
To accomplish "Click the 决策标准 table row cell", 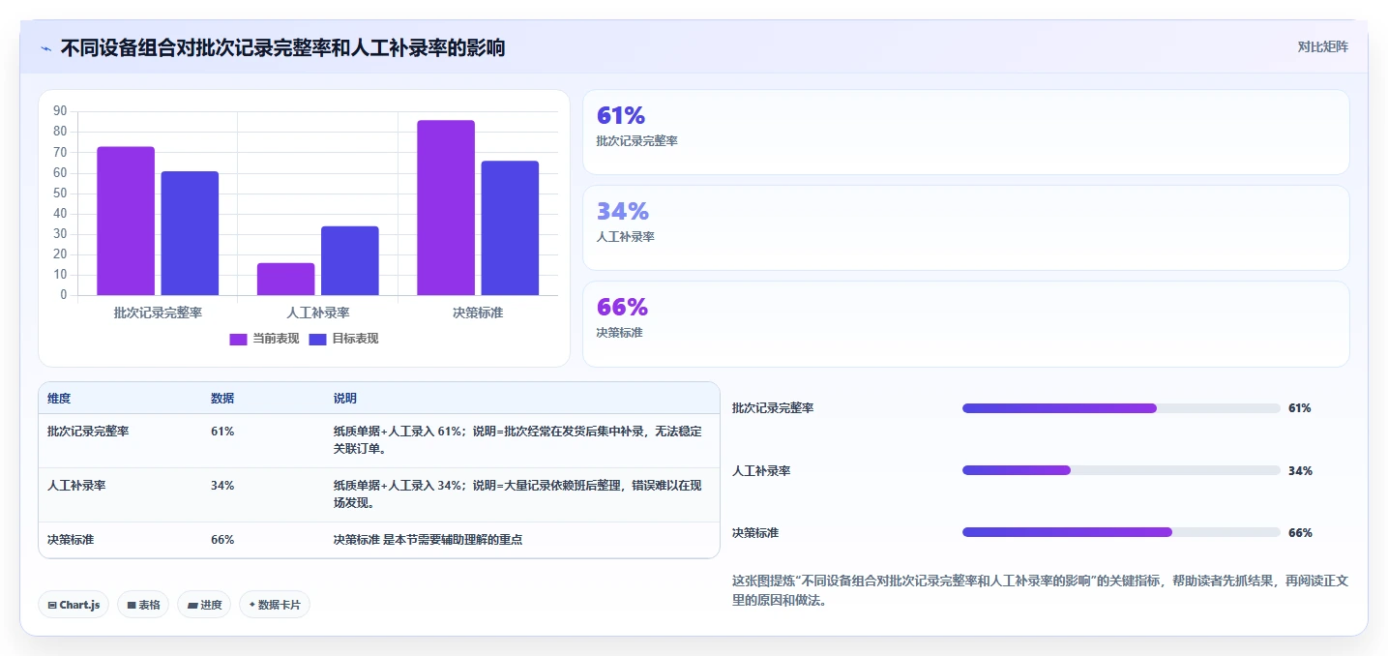I will pyautogui.click(x=71, y=540).
